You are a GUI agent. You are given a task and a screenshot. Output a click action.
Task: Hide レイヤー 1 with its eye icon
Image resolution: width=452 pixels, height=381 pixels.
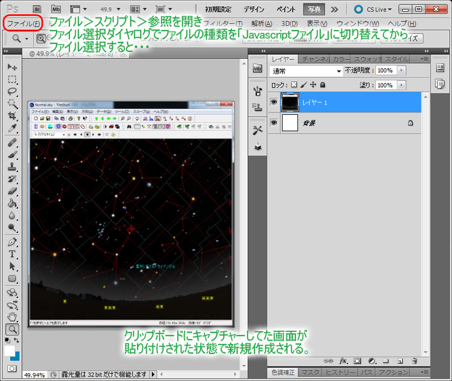(274, 102)
